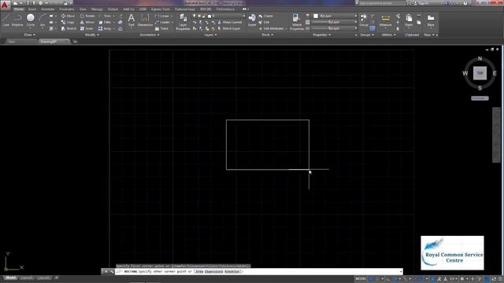Add a new drawing tab
Image resolution: width=504 pixels, height=283 pixels.
point(75,42)
